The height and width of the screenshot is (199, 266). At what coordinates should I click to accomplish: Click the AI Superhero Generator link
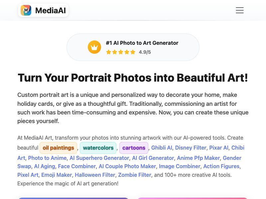[99, 158]
